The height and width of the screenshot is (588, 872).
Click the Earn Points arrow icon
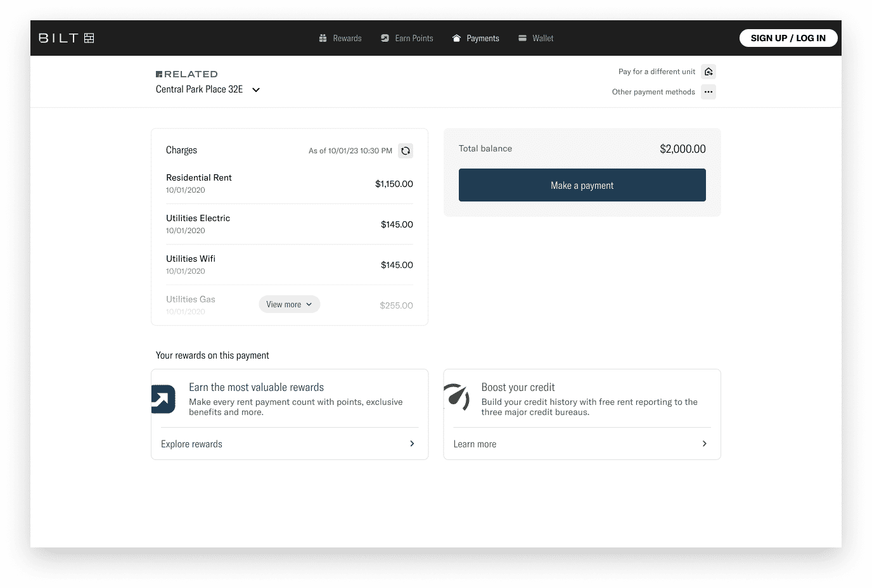[383, 38]
